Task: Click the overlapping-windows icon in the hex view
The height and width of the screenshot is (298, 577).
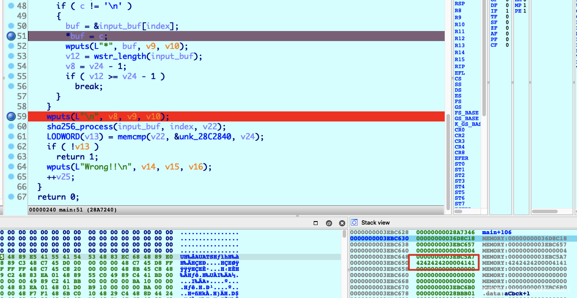Action: (x=329, y=223)
